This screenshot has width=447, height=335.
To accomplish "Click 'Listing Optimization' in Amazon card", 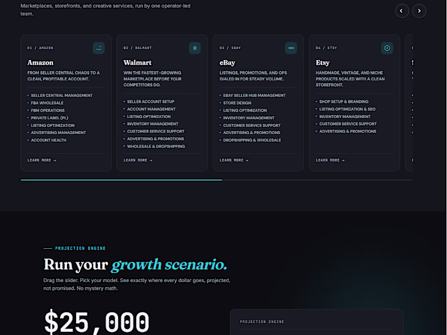I will (x=53, y=125).
